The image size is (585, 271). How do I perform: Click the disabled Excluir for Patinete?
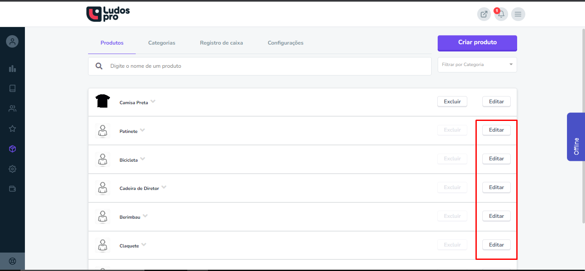(x=452, y=130)
